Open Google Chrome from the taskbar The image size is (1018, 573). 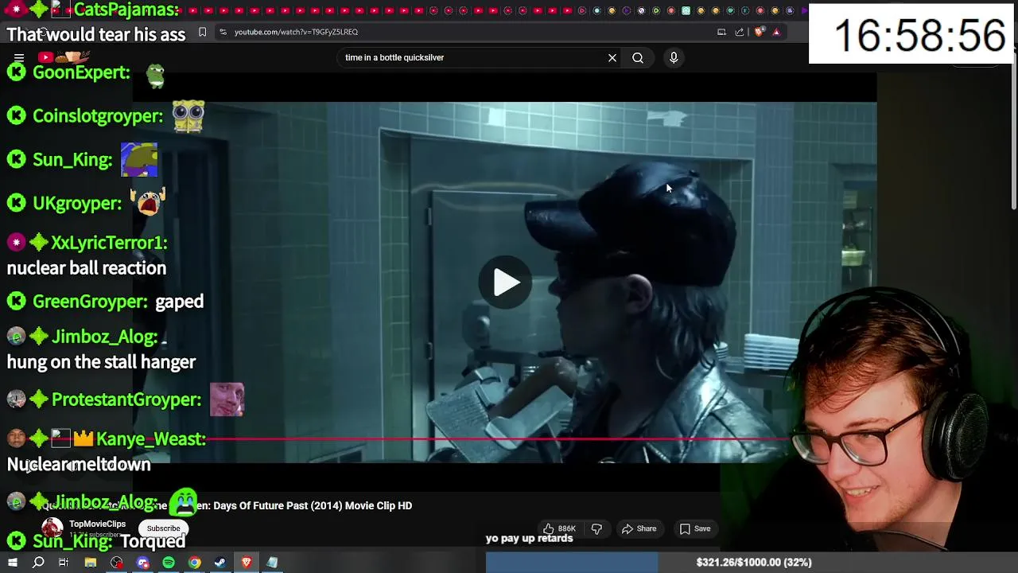194,563
